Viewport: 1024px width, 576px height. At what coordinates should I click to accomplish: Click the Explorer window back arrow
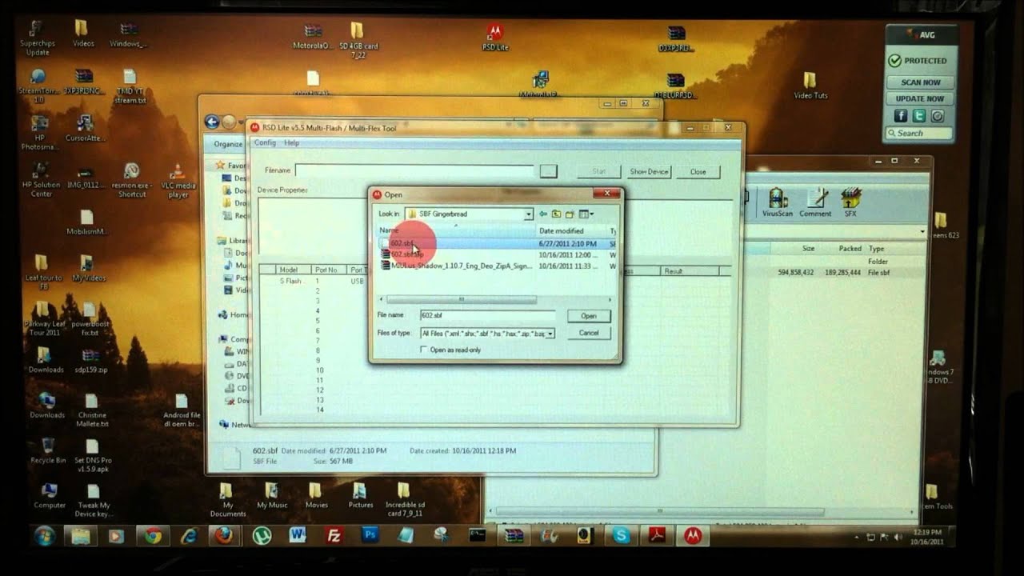tap(212, 122)
